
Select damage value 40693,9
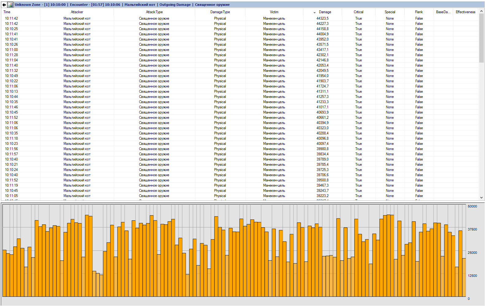click(322, 112)
